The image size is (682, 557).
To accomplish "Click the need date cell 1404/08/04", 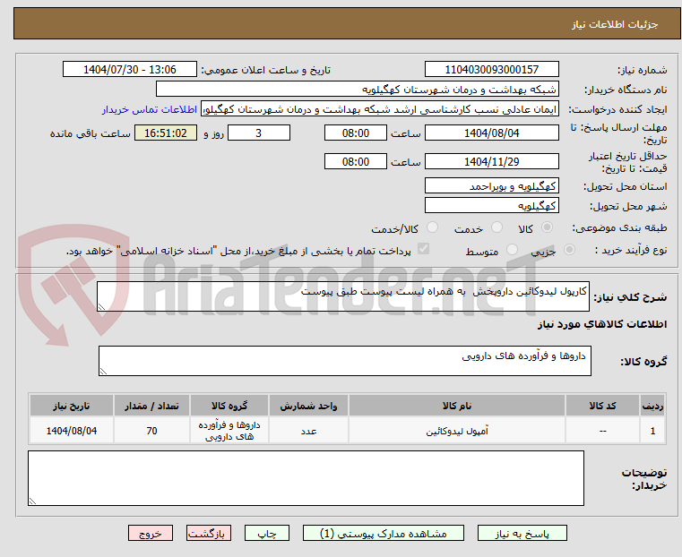I will (72, 431).
